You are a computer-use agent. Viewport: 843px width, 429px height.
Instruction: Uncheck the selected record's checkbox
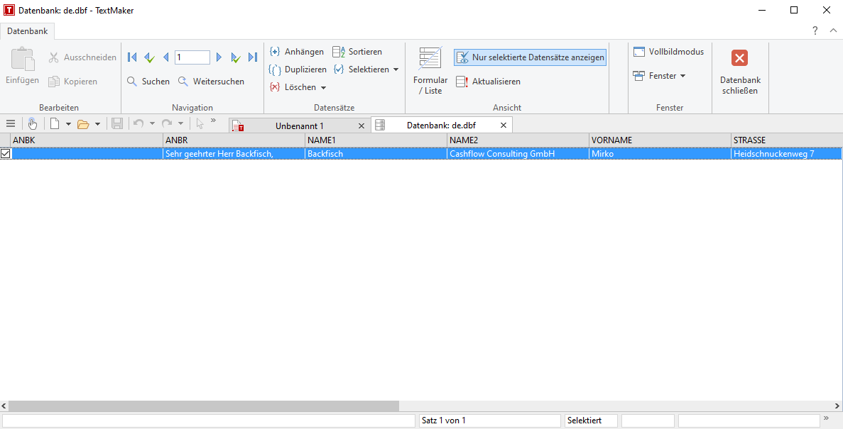click(x=6, y=153)
